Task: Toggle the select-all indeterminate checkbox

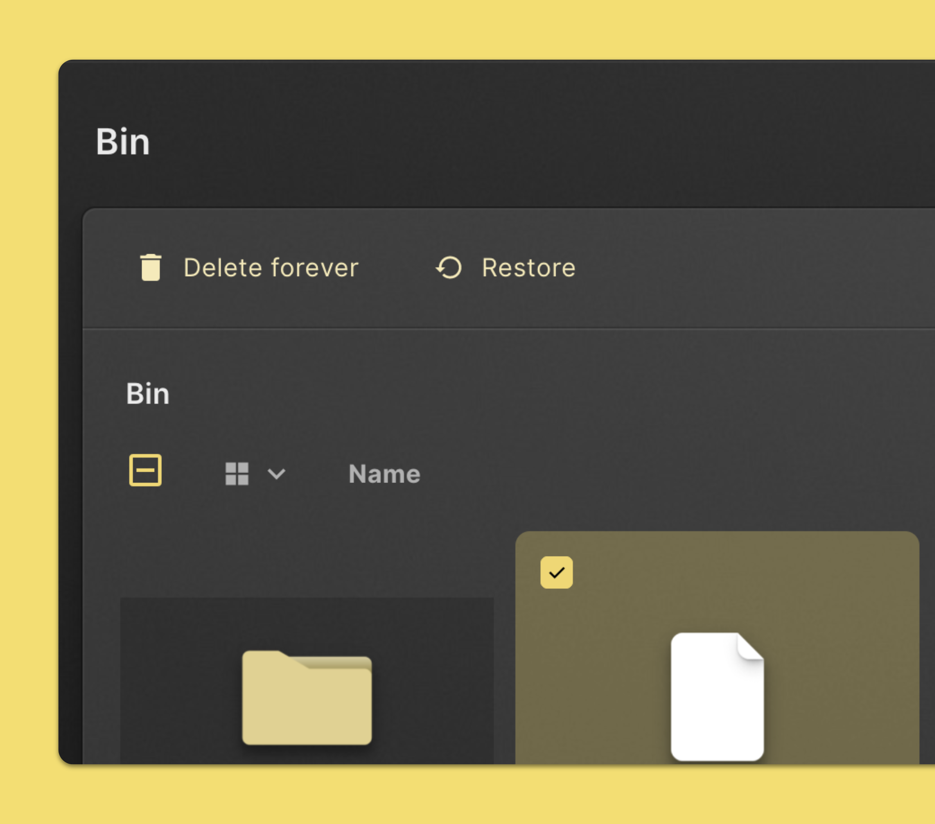Action: 146,470
